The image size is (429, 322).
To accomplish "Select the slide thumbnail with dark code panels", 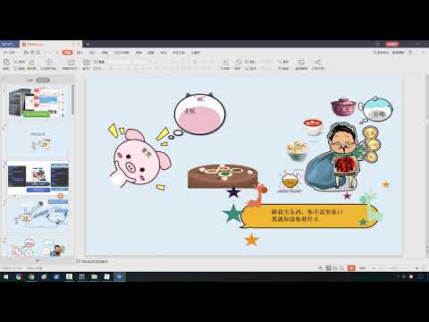I will coord(38,178).
